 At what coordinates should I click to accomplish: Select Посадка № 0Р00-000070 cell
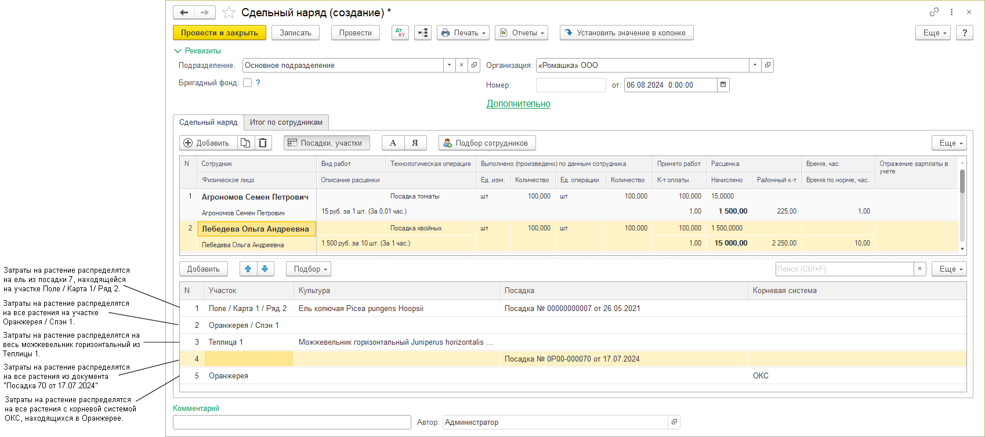(624, 359)
